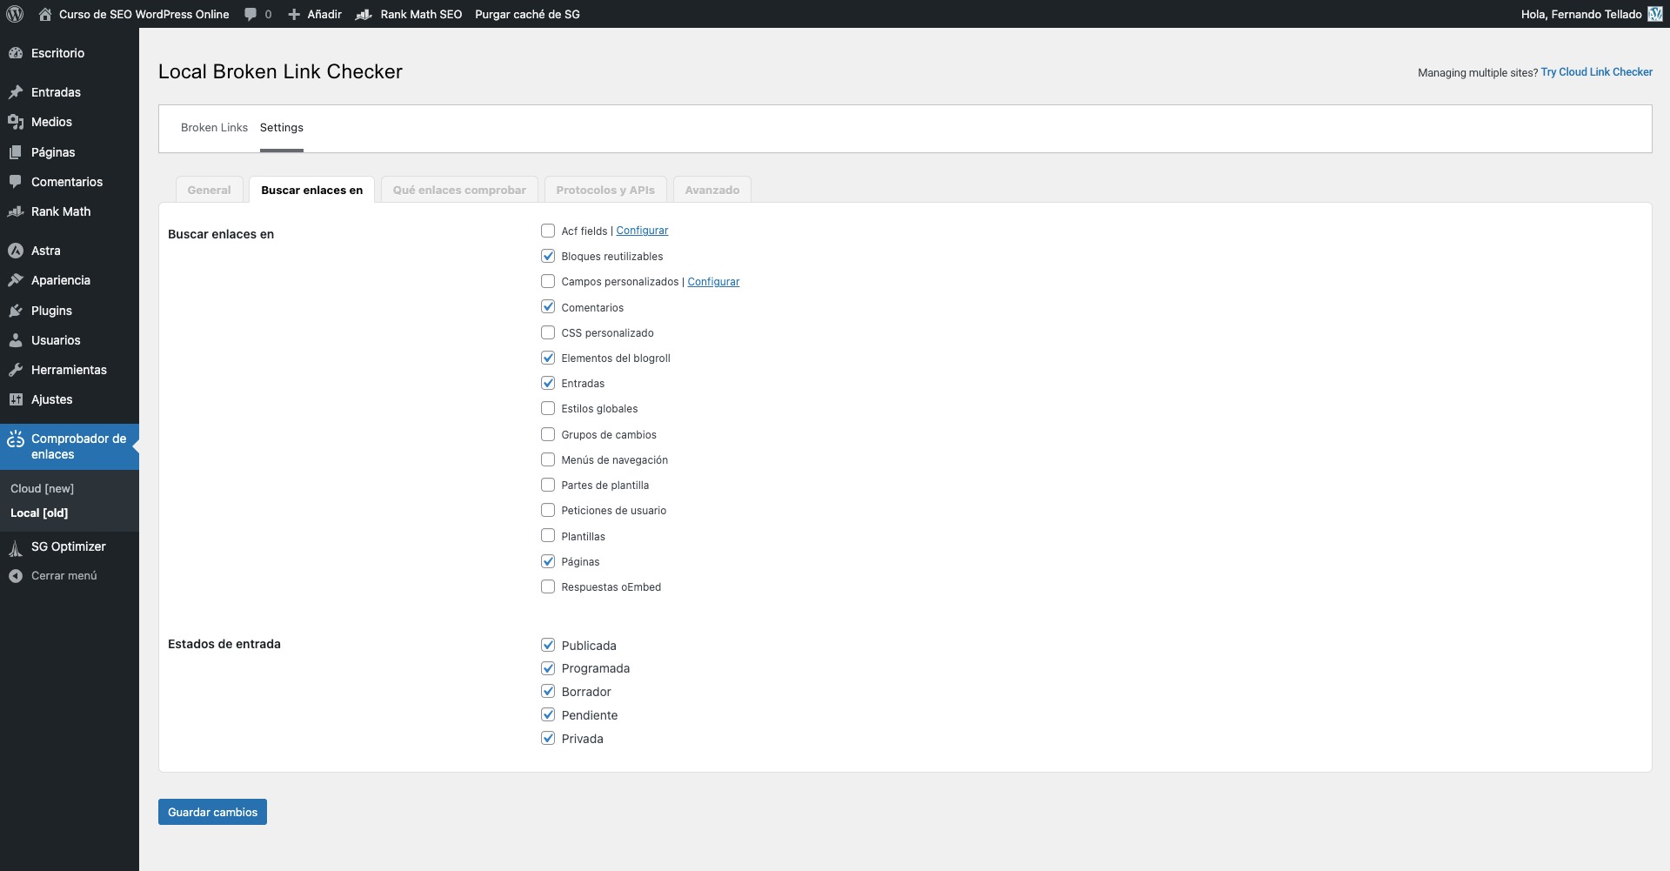Viewport: 1670px width, 871px height.
Task: Enable the Acf fields checkbox
Action: (548, 231)
